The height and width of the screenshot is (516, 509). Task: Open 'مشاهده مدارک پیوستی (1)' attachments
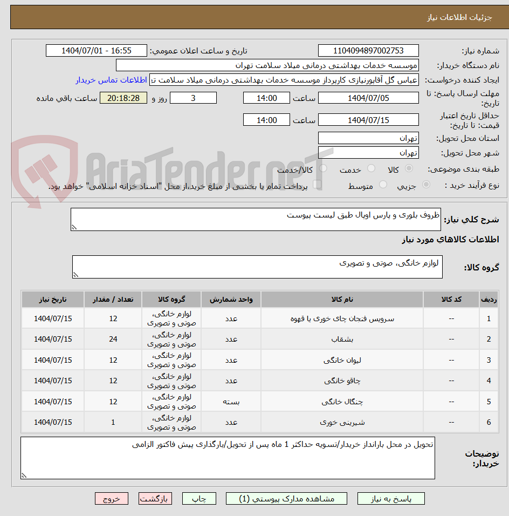pos(286,499)
